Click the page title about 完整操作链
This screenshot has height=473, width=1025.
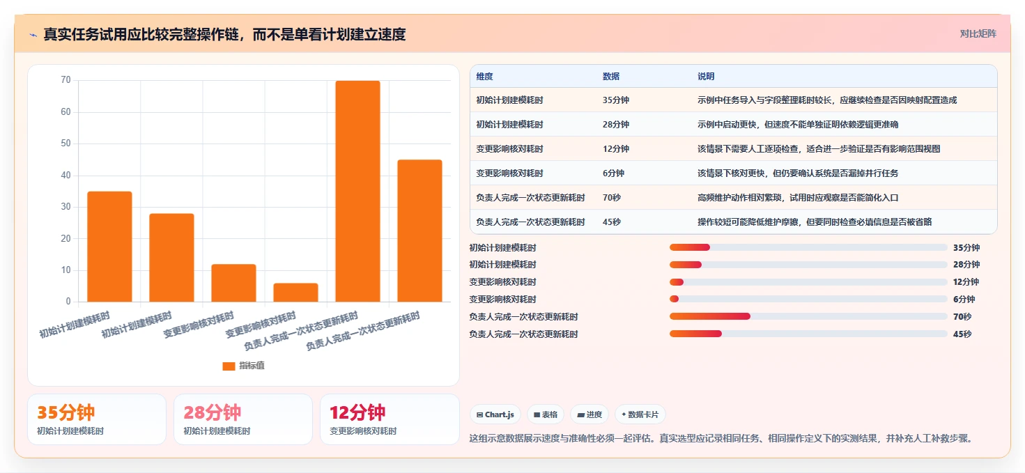224,34
